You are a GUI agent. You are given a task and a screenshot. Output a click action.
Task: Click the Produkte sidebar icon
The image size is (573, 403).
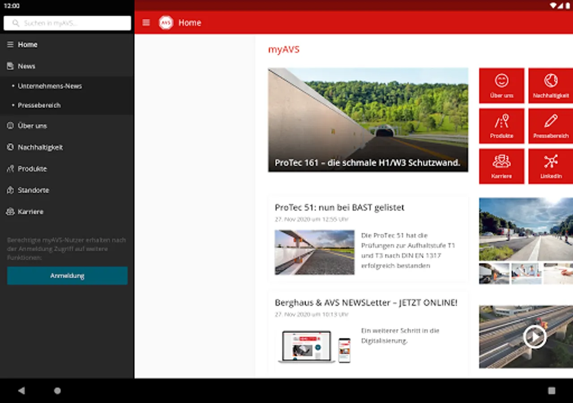10,169
